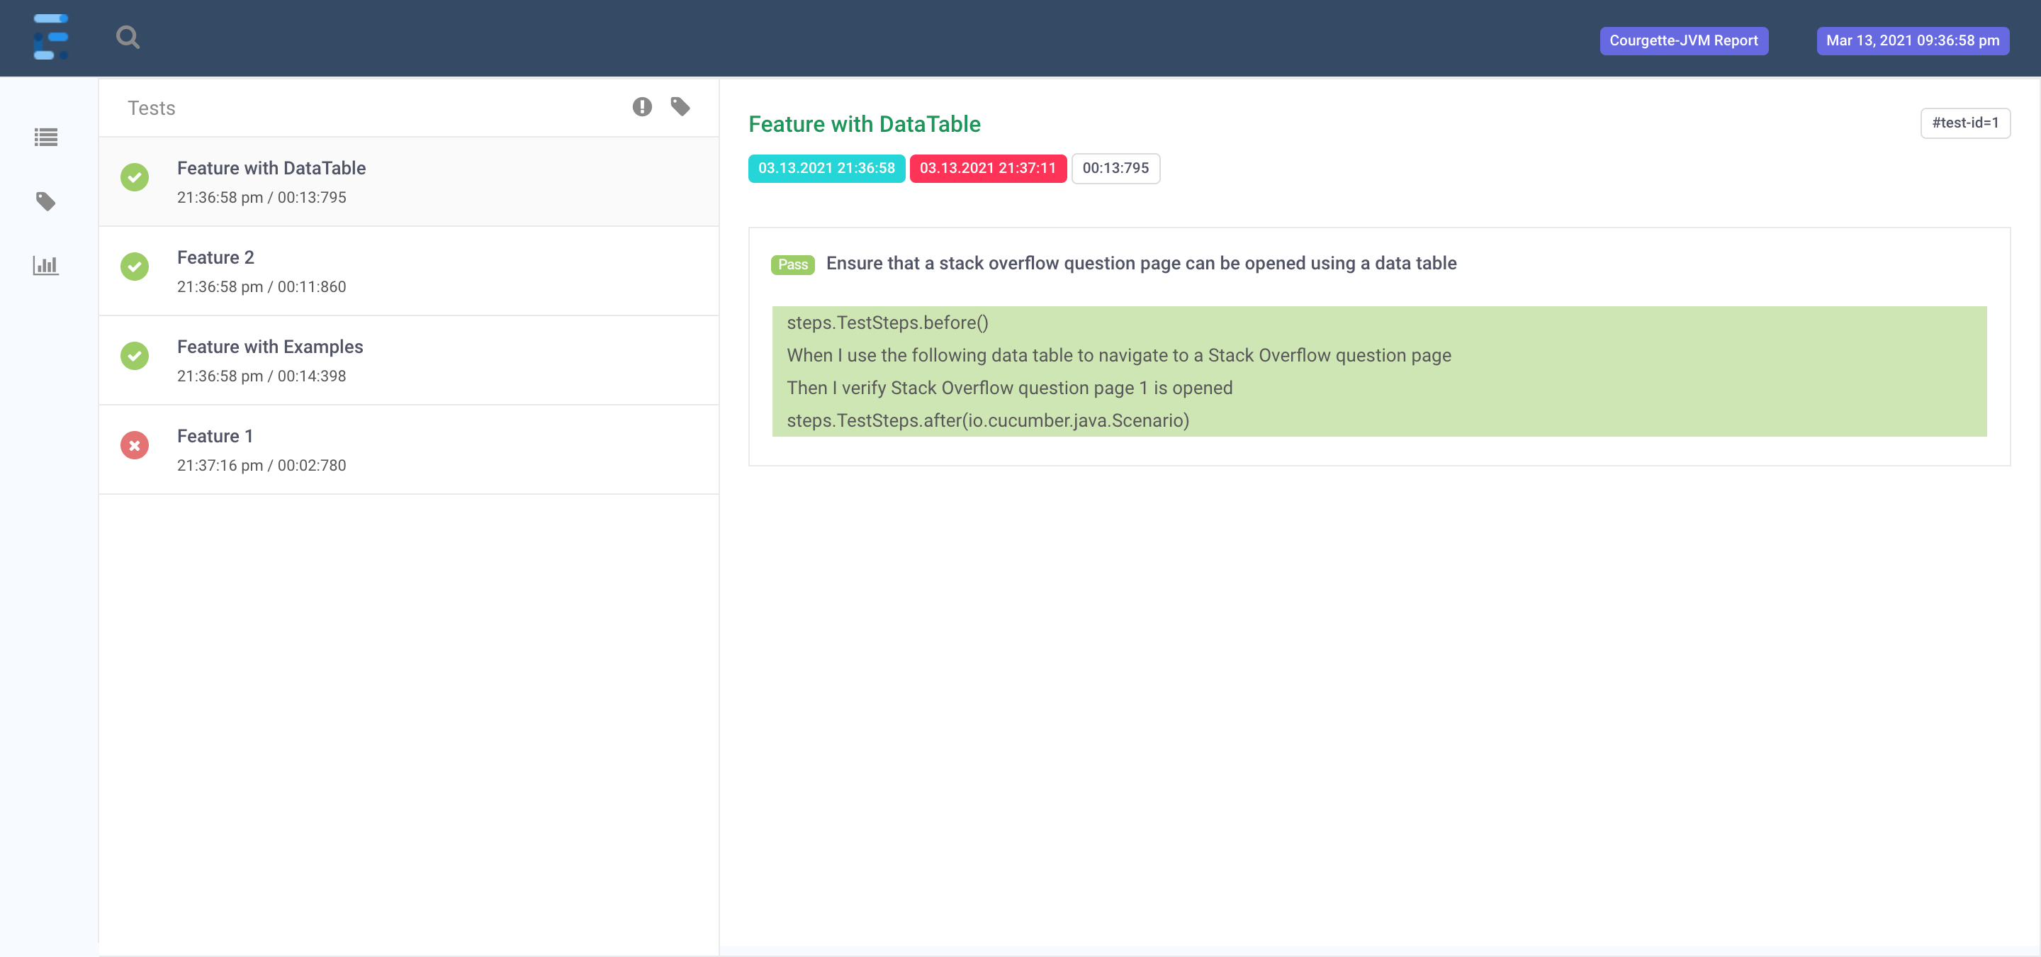Click the Mar 13, 2021 timestamp badge
Image resolution: width=2041 pixels, height=957 pixels.
[x=1912, y=40]
